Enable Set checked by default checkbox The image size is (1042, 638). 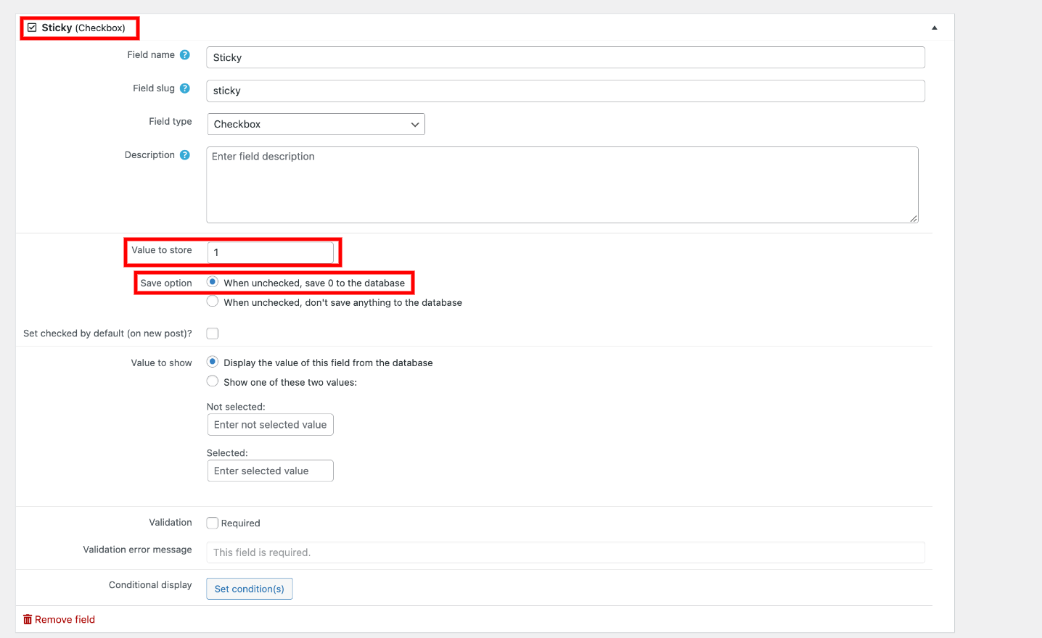click(213, 333)
